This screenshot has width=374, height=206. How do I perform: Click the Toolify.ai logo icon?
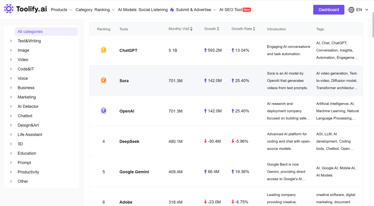point(9,9)
